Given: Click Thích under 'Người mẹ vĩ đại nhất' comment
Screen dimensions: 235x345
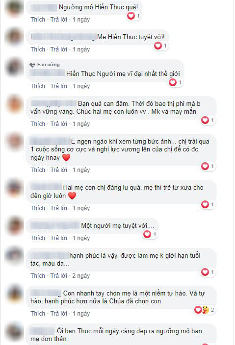Looking at the screenshot, I should coord(38,86).
